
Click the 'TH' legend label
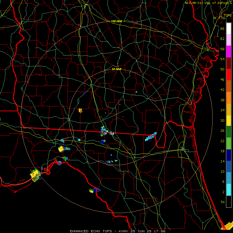(x=222, y=202)
